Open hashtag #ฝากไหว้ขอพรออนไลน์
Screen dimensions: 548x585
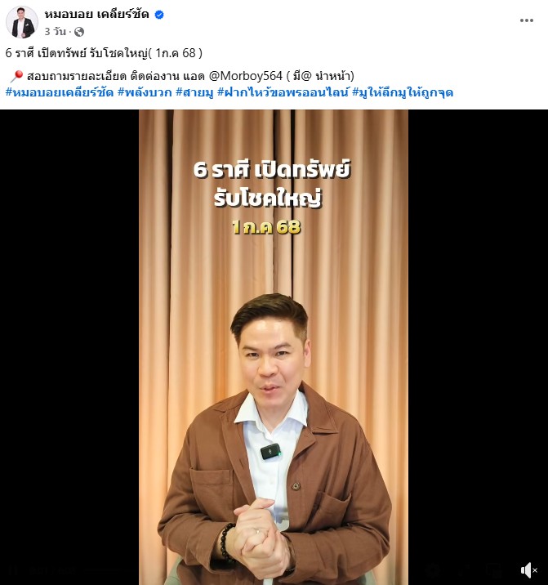coord(283,92)
